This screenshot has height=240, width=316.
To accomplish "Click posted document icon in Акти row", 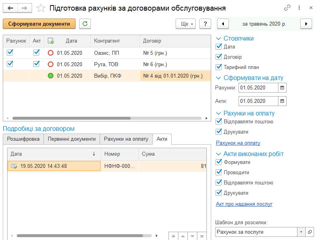I will pos(14,166).
